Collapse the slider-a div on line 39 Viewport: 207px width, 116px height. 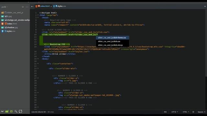[38, 107]
